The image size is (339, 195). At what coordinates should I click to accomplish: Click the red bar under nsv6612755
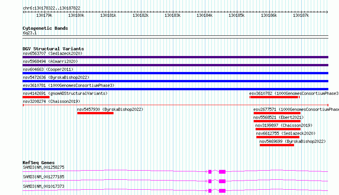point(278,137)
